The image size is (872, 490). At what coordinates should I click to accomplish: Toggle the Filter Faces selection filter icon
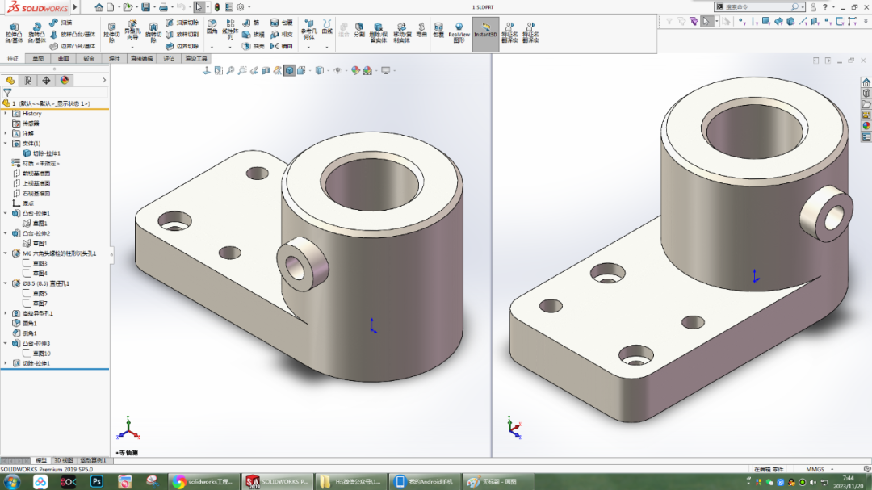coord(765,21)
